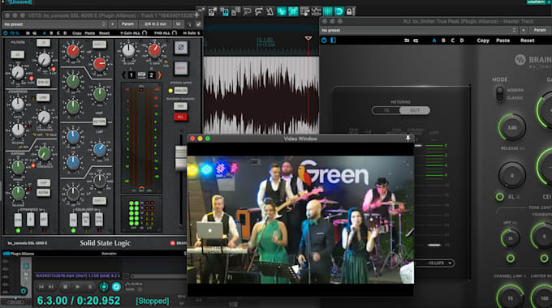Select preset slot C in SSL console toolbar
The image size is (552, 308).
(x=58, y=33)
